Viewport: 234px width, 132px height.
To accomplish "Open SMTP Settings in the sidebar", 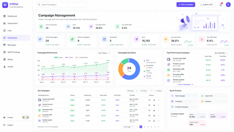I will coord(16,52).
